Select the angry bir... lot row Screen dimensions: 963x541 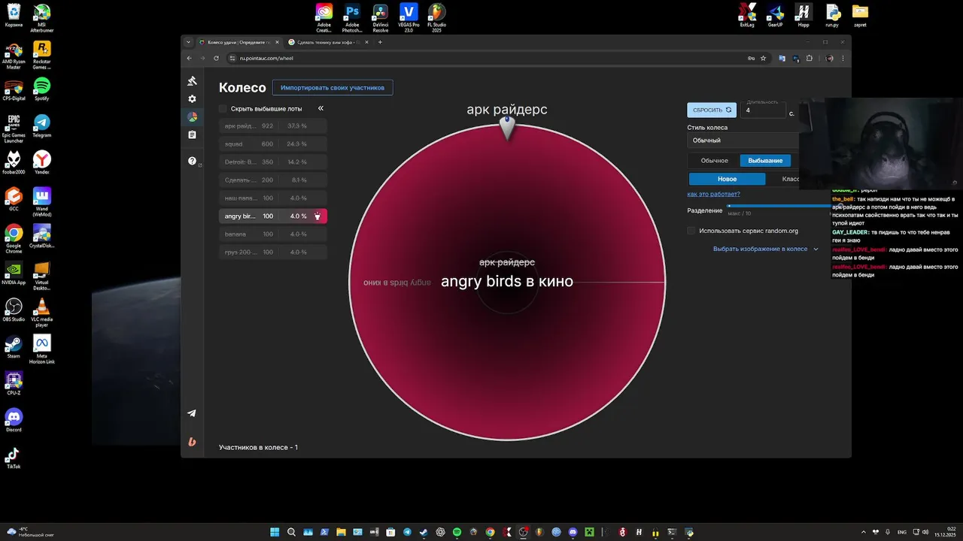click(273, 216)
